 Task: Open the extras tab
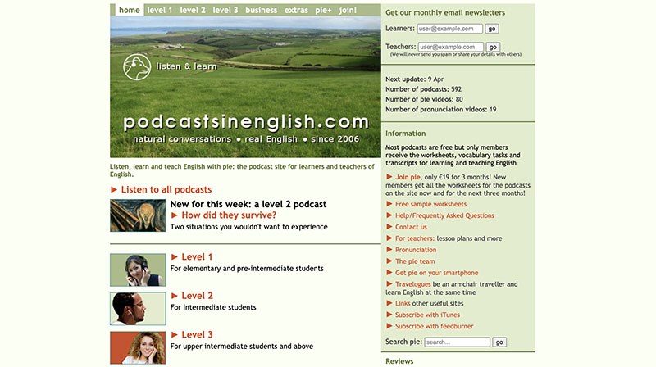tap(296, 10)
